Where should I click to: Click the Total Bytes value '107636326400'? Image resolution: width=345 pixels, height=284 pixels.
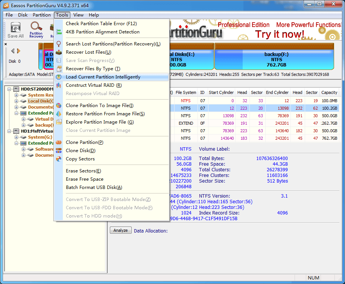point(272,159)
